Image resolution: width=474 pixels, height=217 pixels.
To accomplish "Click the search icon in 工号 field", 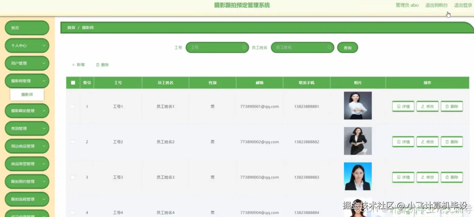I will (244, 47).
